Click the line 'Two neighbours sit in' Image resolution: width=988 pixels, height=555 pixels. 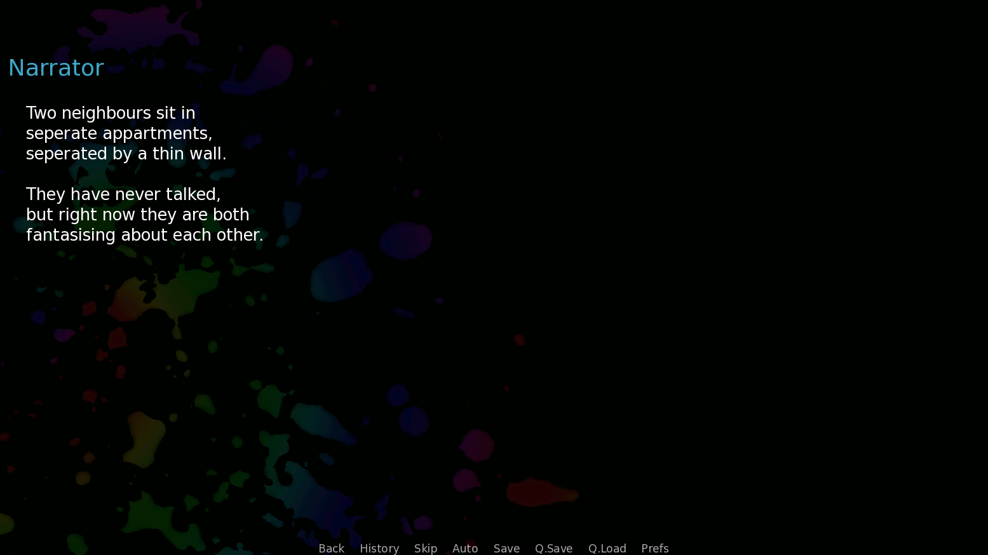(x=111, y=113)
